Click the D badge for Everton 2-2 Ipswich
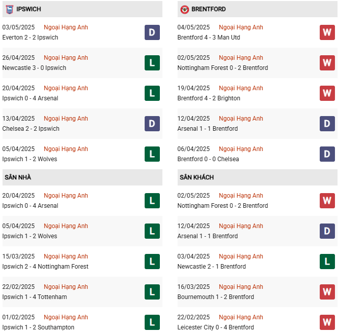Image resolution: width=338 pixels, height=334 pixels. (152, 32)
